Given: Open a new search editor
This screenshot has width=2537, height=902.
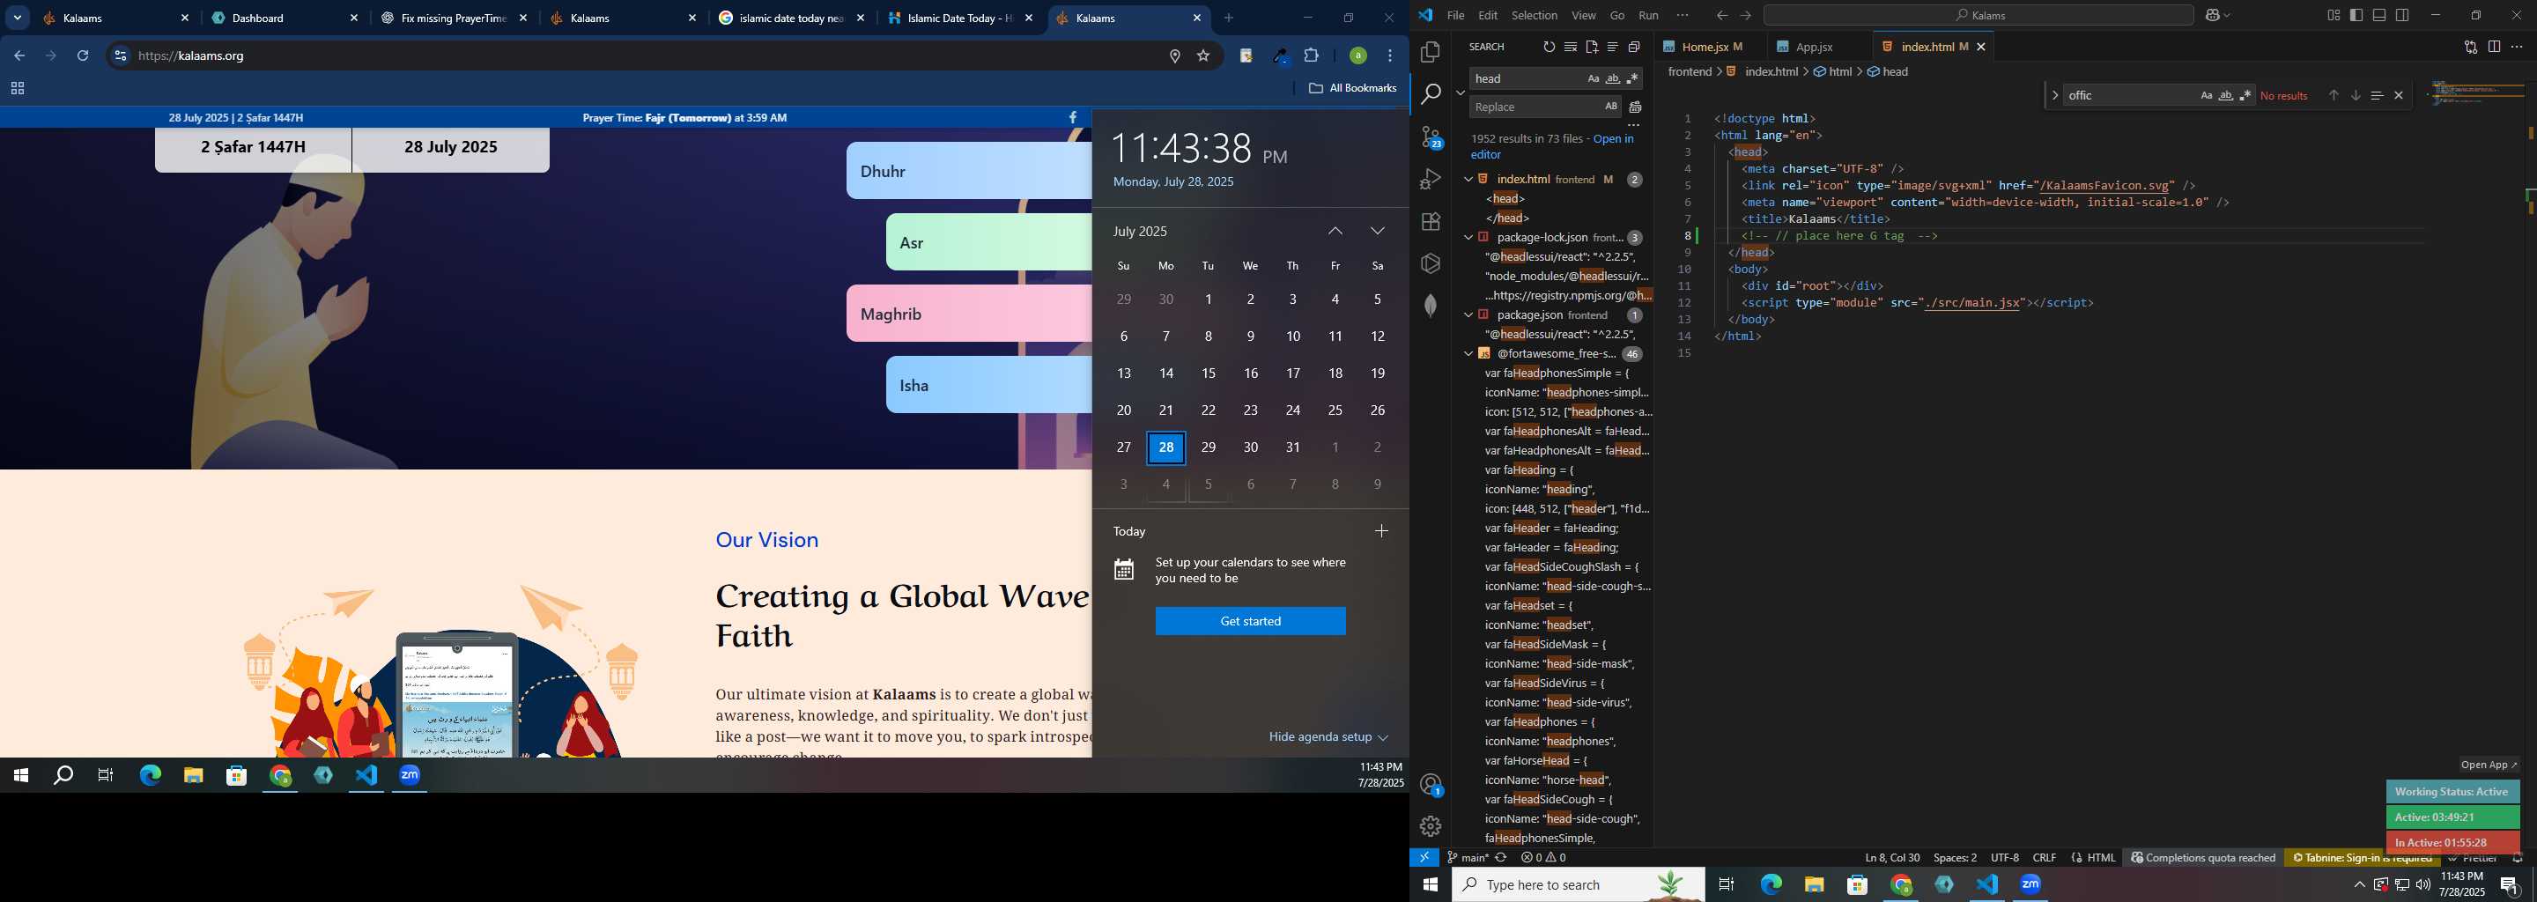Looking at the screenshot, I should pos(1592,48).
